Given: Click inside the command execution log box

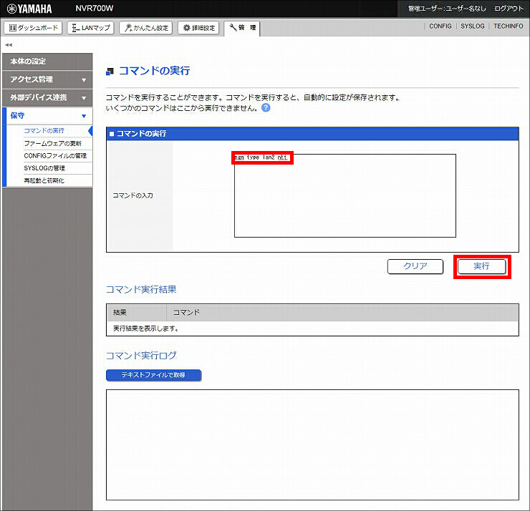Looking at the screenshot, I should pyautogui.click(x=312, y=445).
